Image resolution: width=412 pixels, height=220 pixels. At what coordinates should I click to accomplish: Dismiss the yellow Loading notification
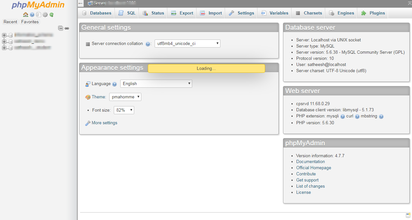pyautogui.click(x=206, y=69)
